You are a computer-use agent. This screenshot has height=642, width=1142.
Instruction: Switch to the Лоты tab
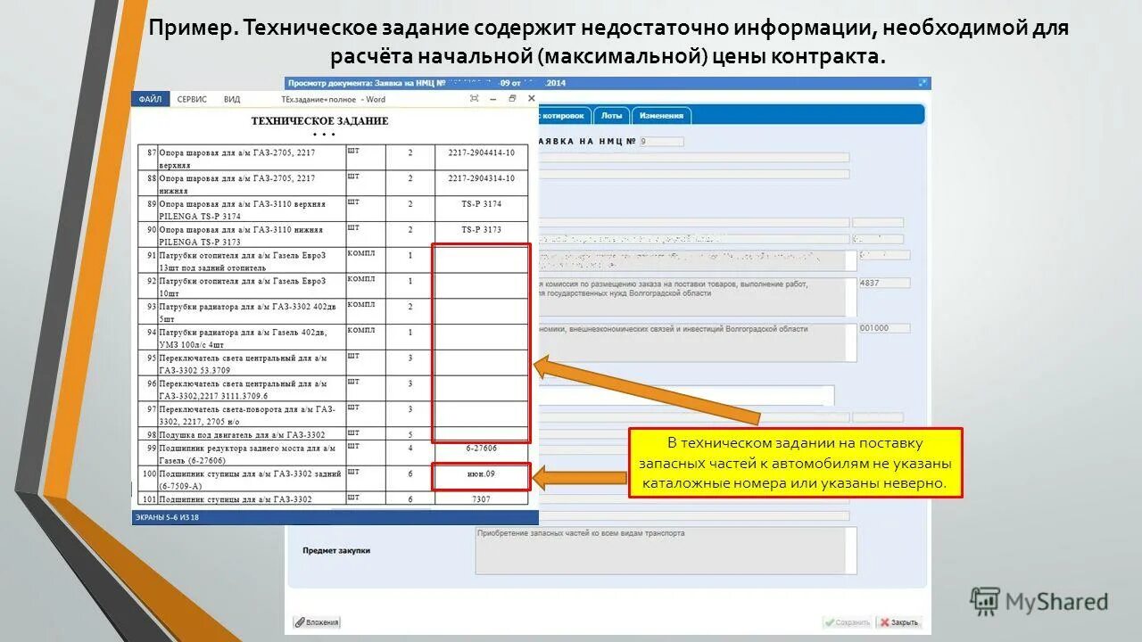(612, 116)
